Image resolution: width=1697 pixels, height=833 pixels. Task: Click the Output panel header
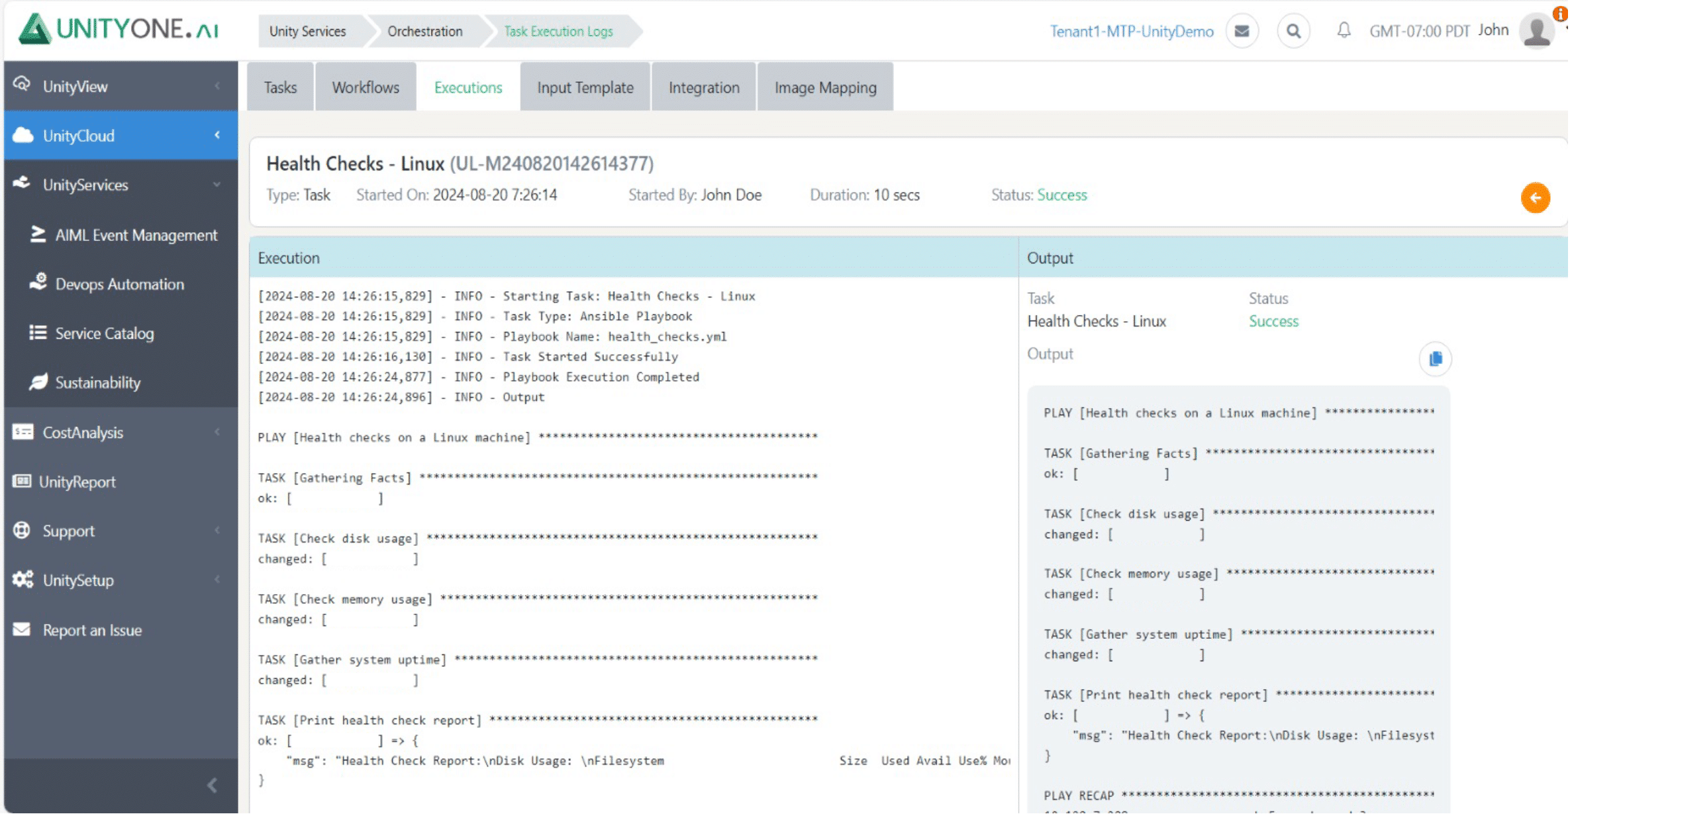(x=1293, y=258)
